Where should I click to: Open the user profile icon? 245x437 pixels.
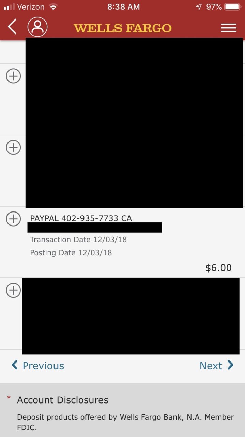[x=37, y=27]
